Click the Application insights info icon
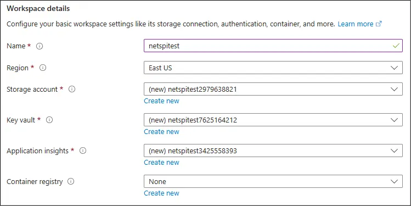This screenshot has width=411, height=206. tap(83, 151)
